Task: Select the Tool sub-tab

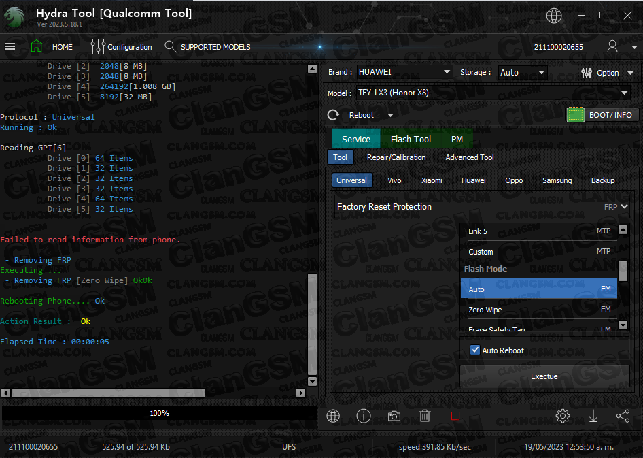Action: 340,157
